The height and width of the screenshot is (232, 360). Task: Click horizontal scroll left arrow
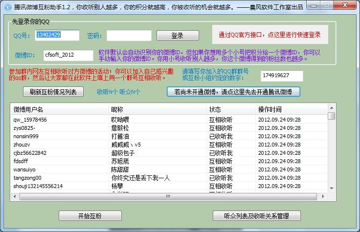[x=15, y=196]
